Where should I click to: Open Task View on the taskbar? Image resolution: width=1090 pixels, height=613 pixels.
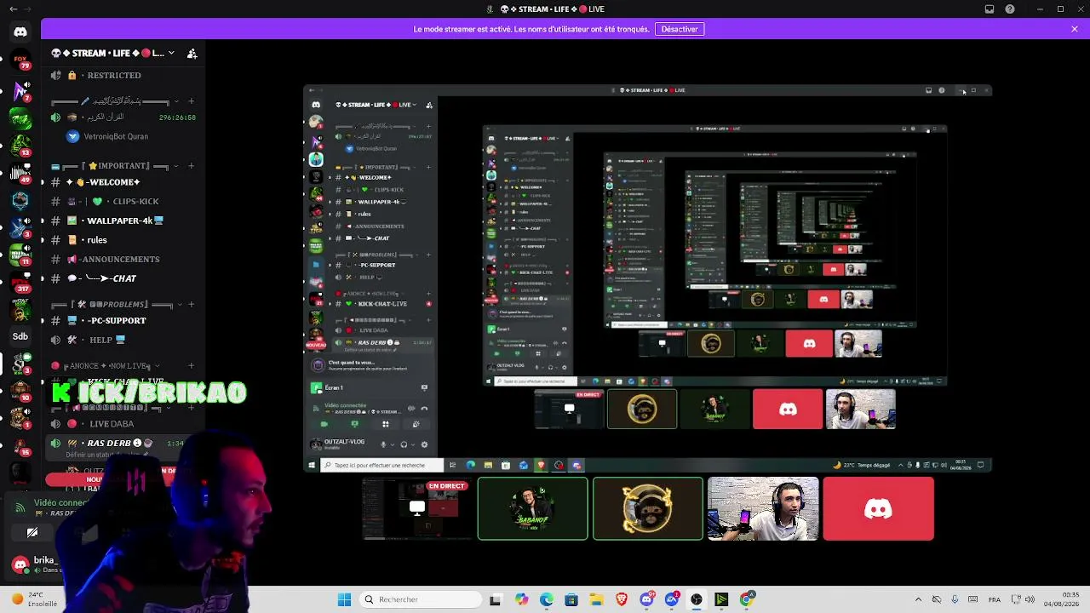click(x=496, y=599)
